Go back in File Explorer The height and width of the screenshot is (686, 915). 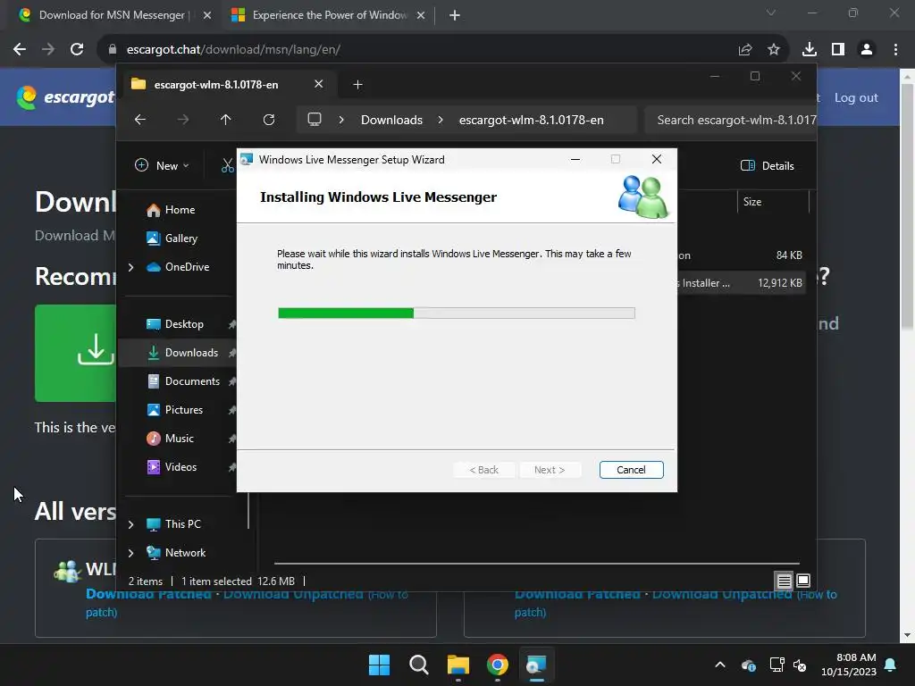click(140, 120)
